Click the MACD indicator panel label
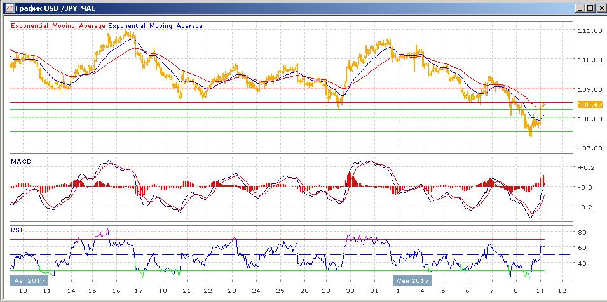Viewport: 607px width, 302px height. (20, 162)
